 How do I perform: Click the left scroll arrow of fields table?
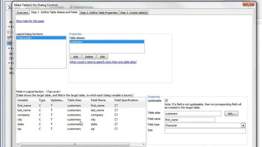coord(18,144)
